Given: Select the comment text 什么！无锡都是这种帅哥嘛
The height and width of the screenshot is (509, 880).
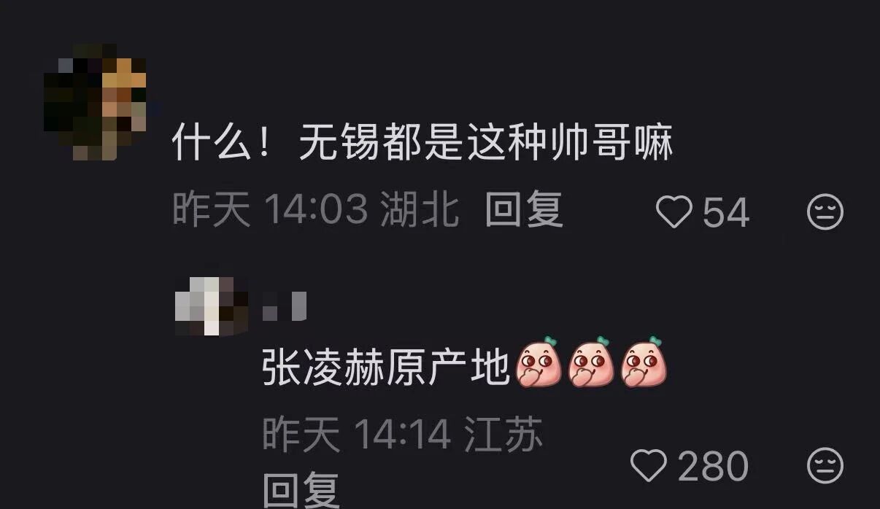Looking at the screenshot, I should pyautogui.click(x=422, y=143).
